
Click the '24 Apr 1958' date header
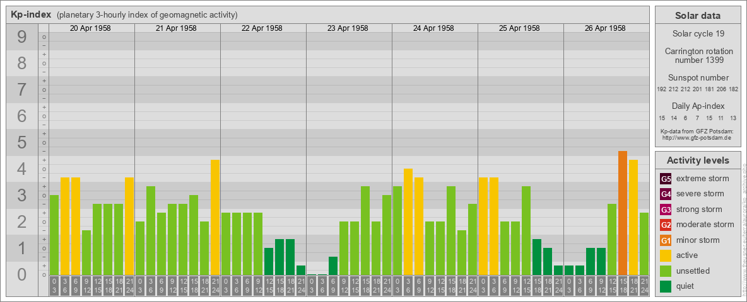(433, 28)
